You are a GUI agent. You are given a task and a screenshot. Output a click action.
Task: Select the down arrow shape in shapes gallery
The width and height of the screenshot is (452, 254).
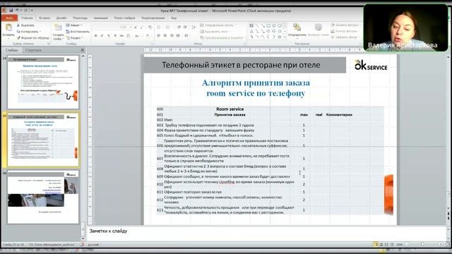point(274,31)
